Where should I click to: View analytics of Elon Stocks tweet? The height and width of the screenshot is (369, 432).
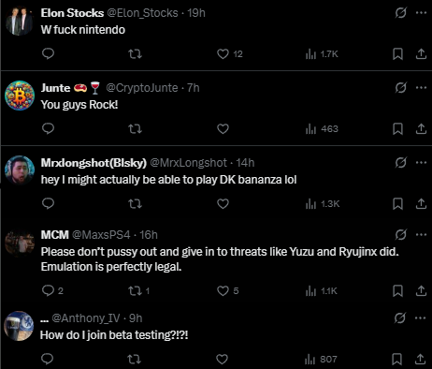point(322,54)
